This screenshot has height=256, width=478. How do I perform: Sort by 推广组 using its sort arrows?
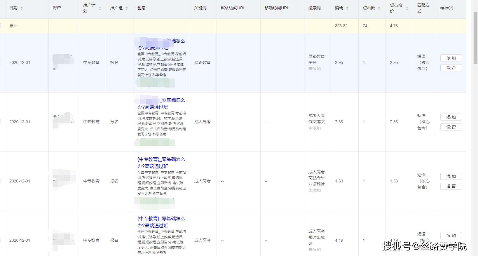click(x=127, y=8)
